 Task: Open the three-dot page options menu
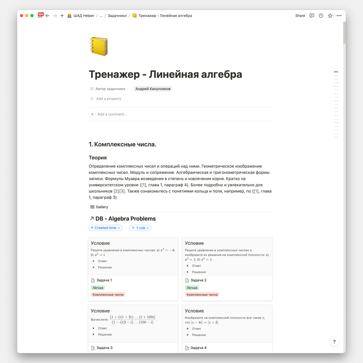339,16
